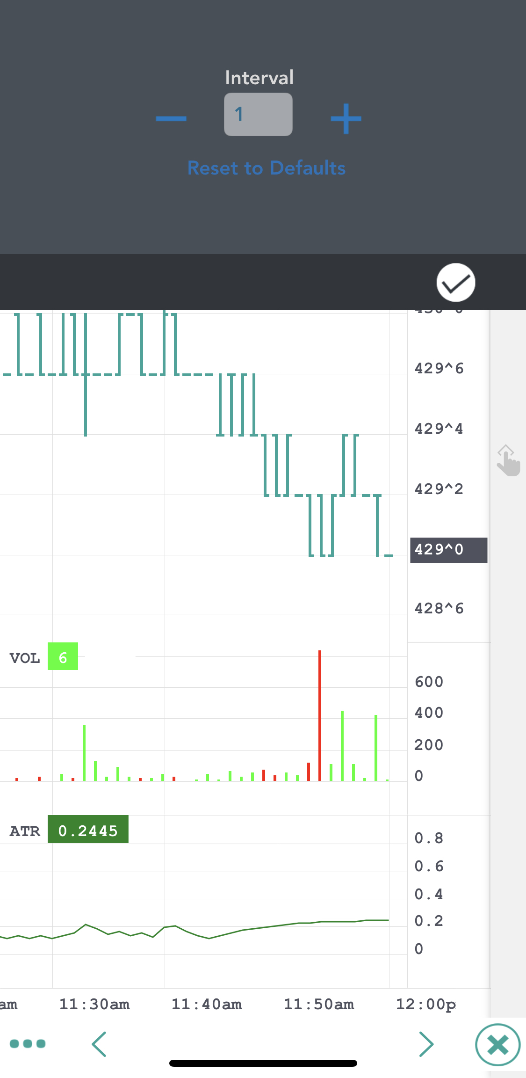Open the three-dots more options menu
This screenshot has width=526, height=1078.
[x=28, y=1044]
